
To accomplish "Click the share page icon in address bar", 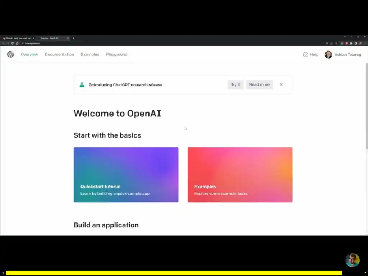I will coord(331,43).
